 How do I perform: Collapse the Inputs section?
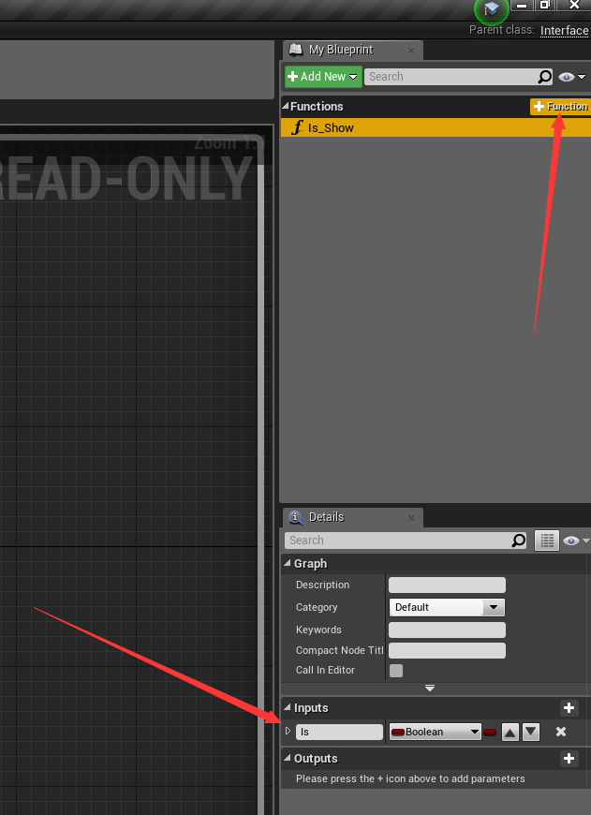287,707
